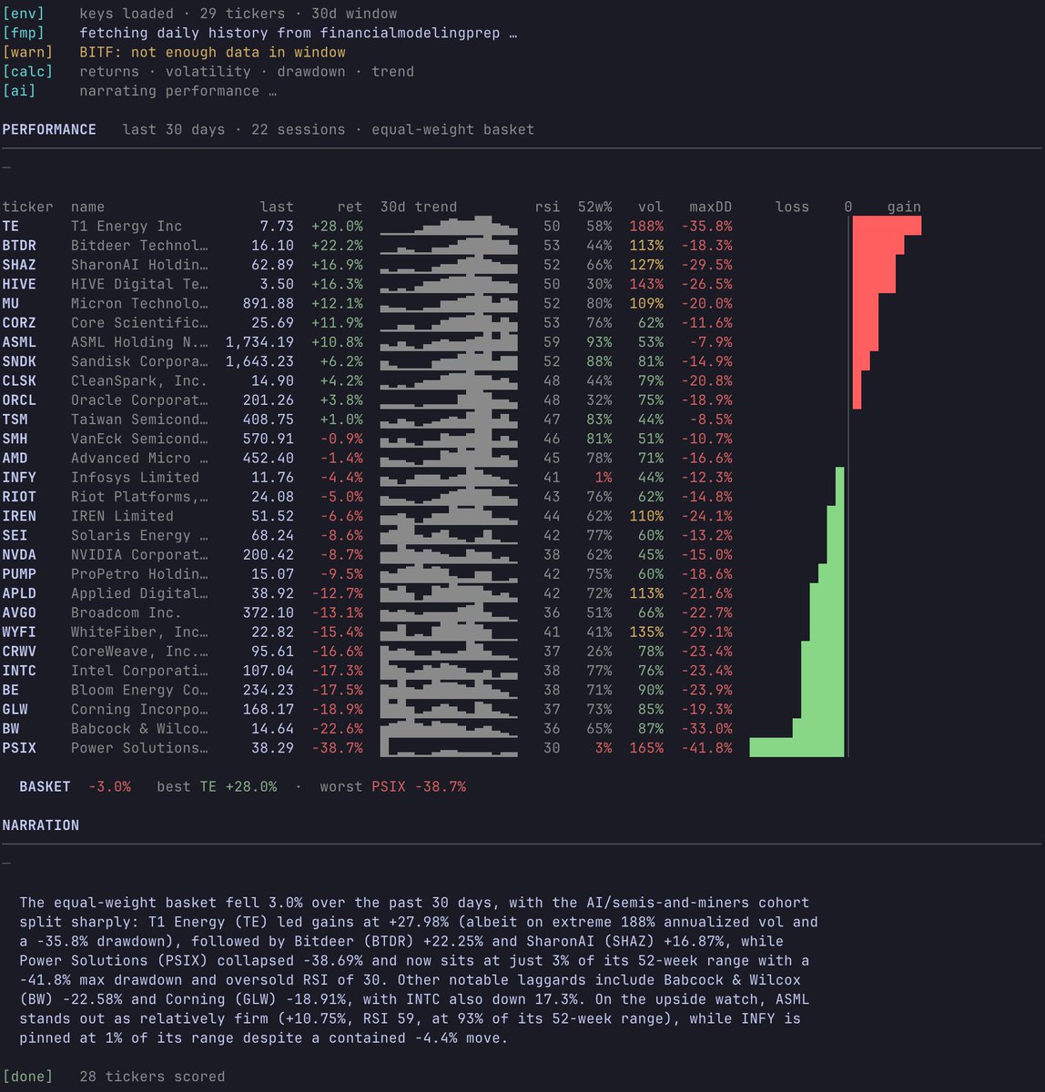The width and height of the screenshot is (1045, 1092).
Task: Select last price 891.88 for MU
Action: point(269,303)
